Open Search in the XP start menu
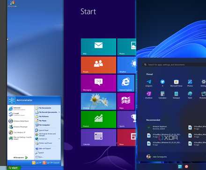Viewport: 206px width, 170px height. coord(40,153)
